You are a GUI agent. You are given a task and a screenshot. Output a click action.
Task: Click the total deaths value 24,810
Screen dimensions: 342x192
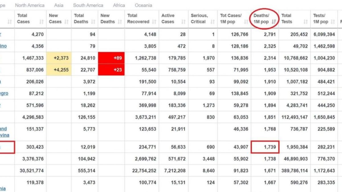click(x=88, y=58)
